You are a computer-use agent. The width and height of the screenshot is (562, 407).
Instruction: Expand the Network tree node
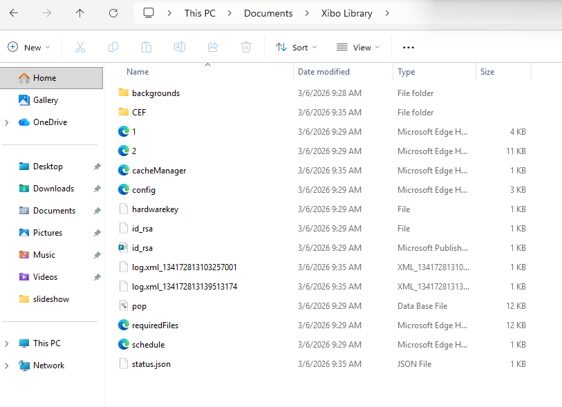[x=7, y=366]
